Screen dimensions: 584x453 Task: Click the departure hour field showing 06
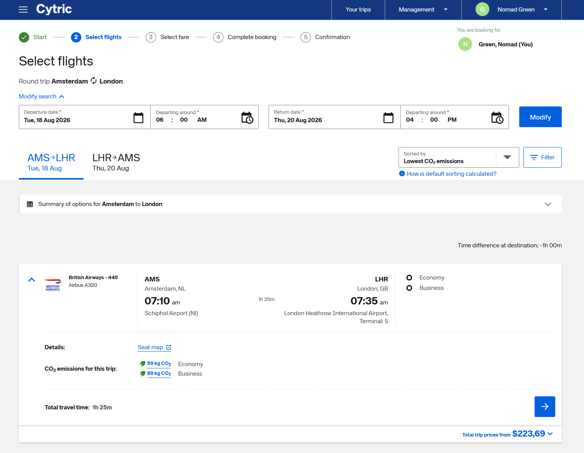click(160, 120)
